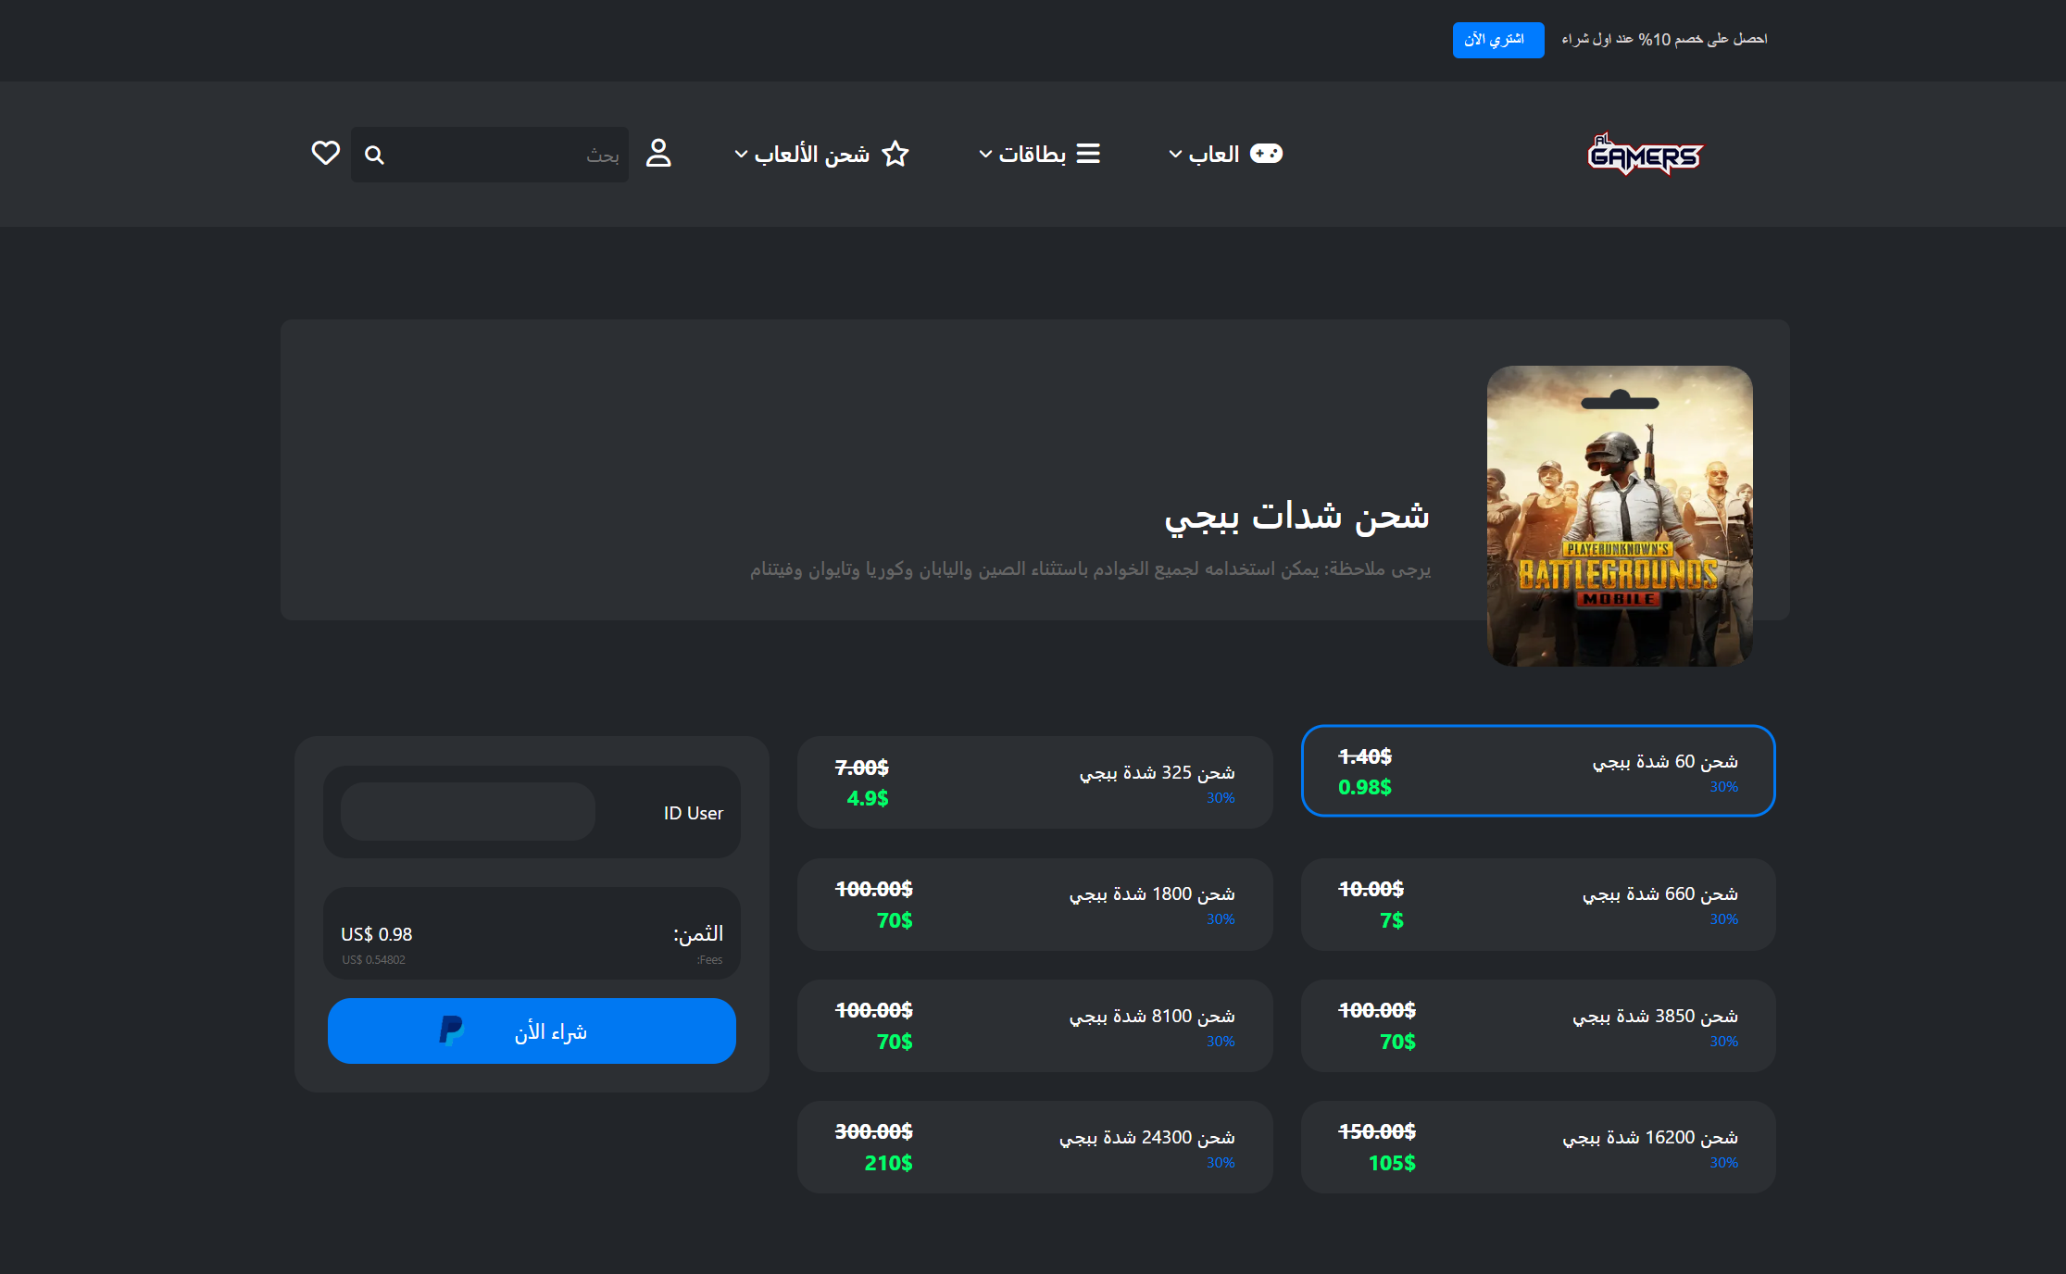Viewport: 2066px width, 1274px height.
Task: Click the struck-through 1.40$ price
Action: 1365,756
